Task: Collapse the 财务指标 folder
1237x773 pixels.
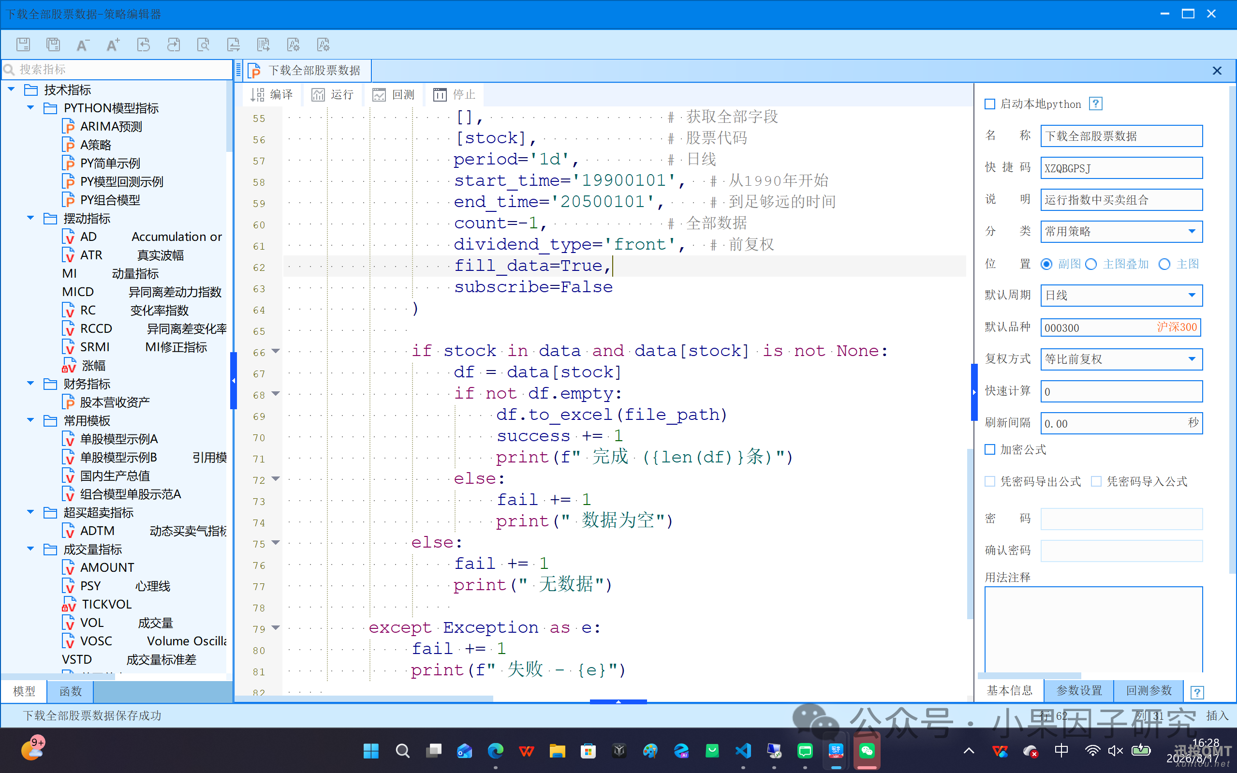Action: click(x=30, y=384)
